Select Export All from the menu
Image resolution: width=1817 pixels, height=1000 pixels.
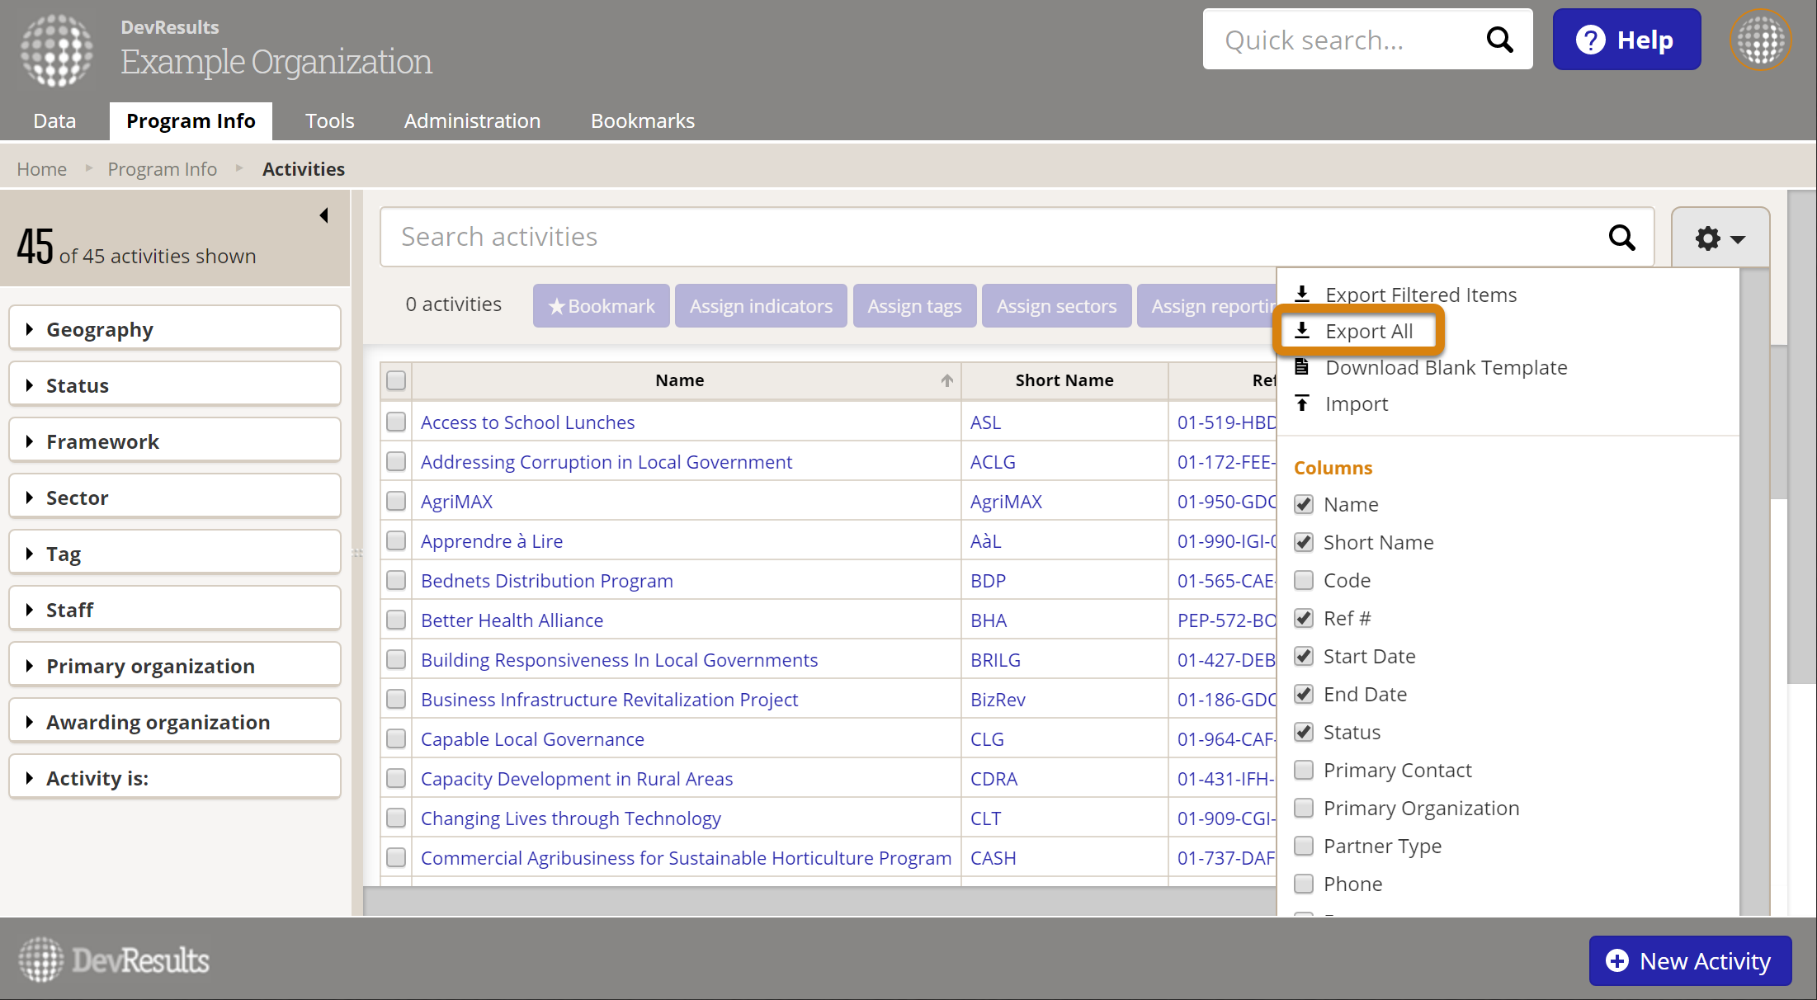[1368, 331]
